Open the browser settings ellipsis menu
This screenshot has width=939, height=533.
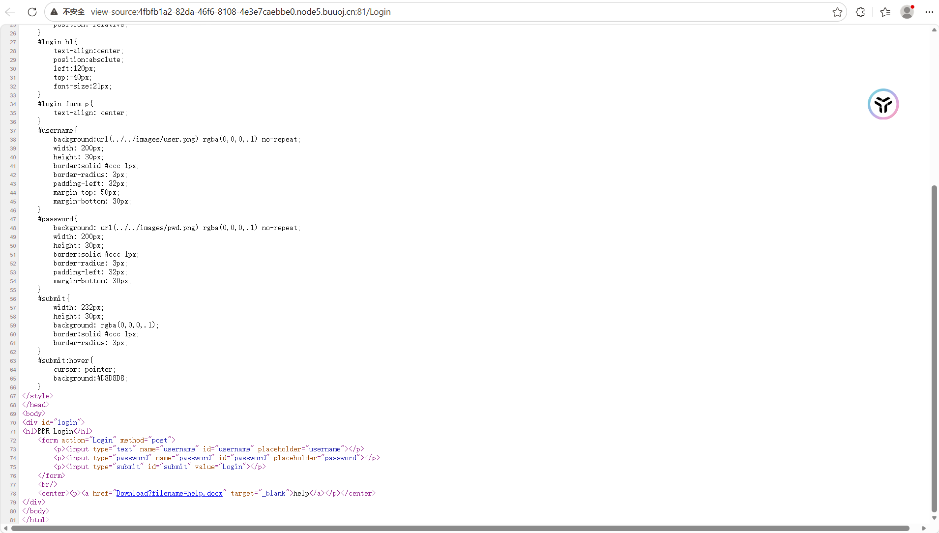point(929,12)
